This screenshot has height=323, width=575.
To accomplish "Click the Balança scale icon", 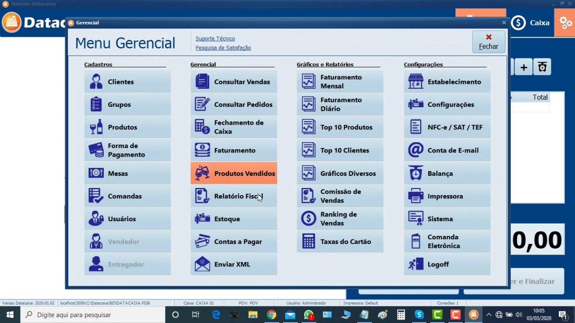I will (416, 173).
